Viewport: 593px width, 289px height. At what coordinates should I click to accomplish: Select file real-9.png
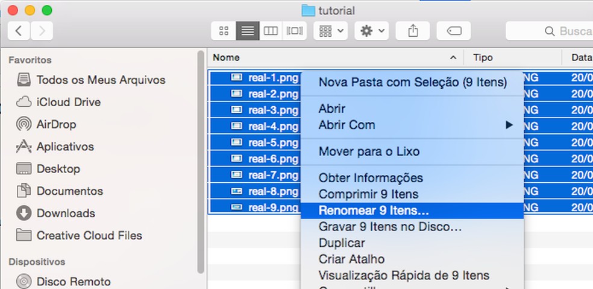273,207
